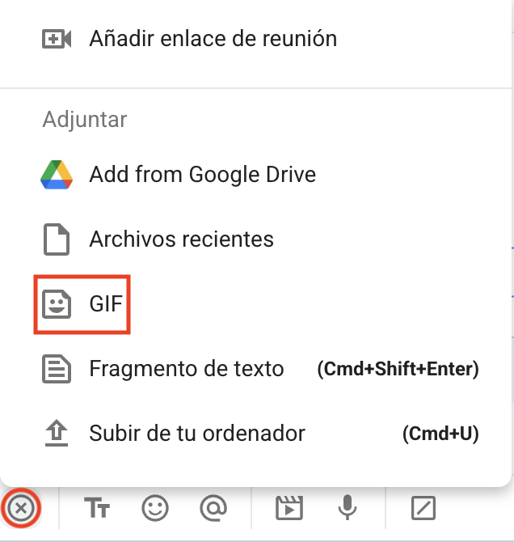514x542 pixels.
Task: Click the "Adjuntar" section header
Action: tap(84, 120)
